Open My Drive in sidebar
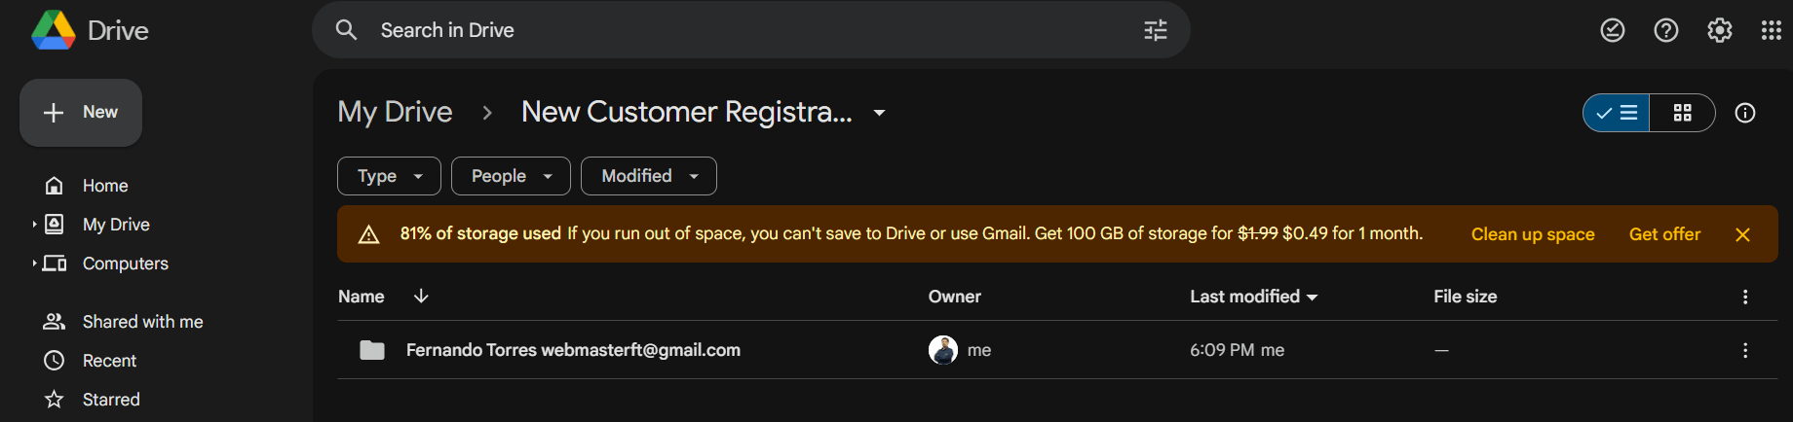Image resolution: width=1793 pixels, height=422 pixels. (116, 225)
